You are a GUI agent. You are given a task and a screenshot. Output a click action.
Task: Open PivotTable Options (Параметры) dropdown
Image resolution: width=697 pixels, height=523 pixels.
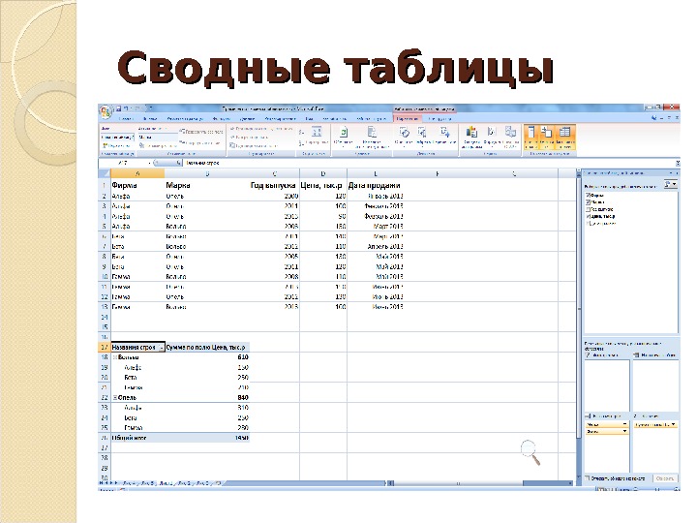coord(116,145)
